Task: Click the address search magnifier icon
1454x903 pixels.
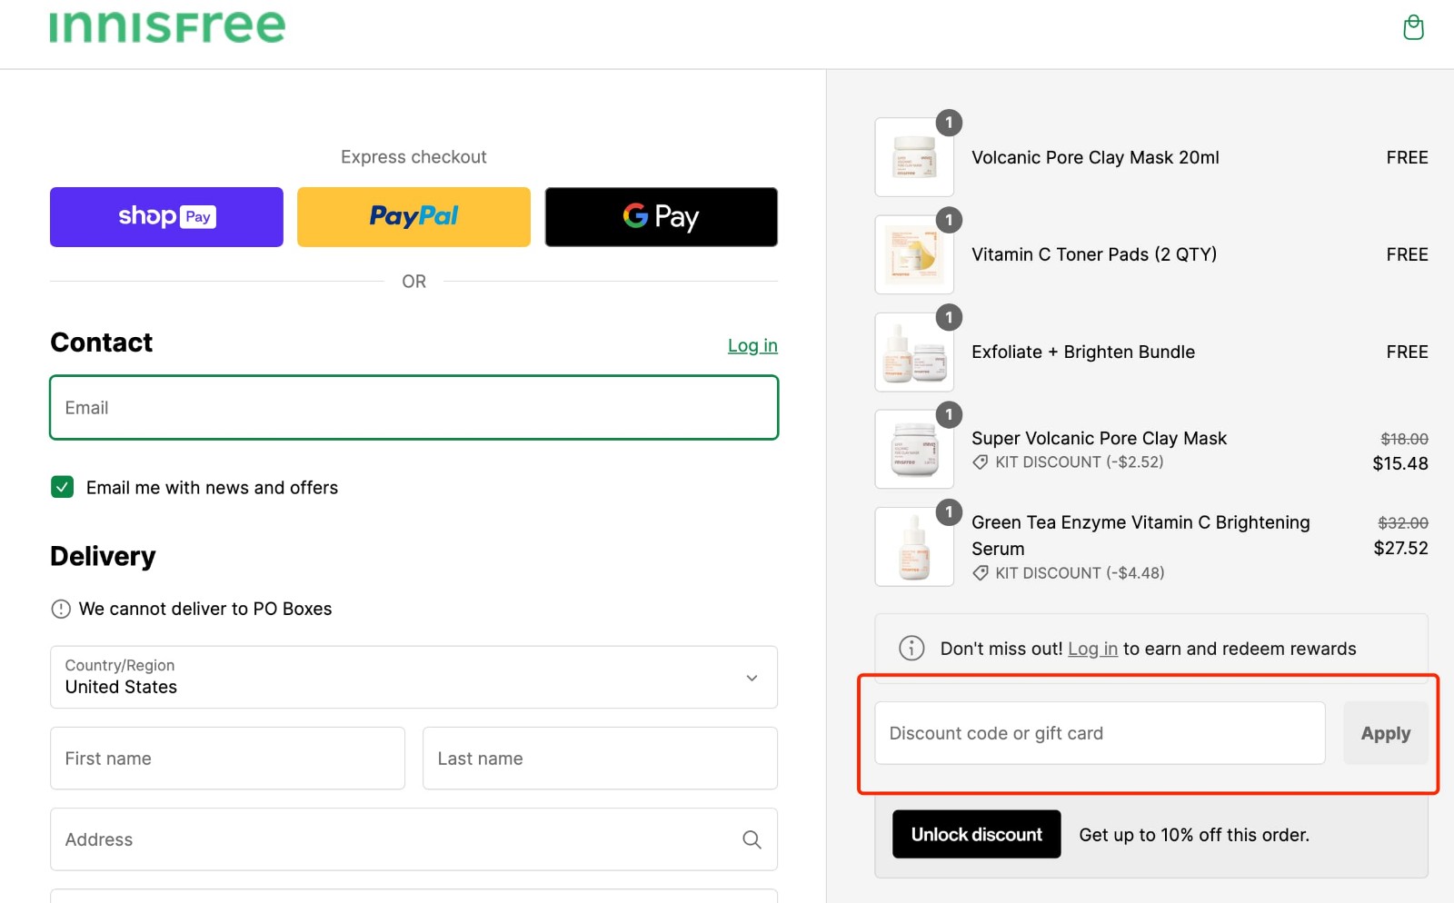Action: (752, 839)
